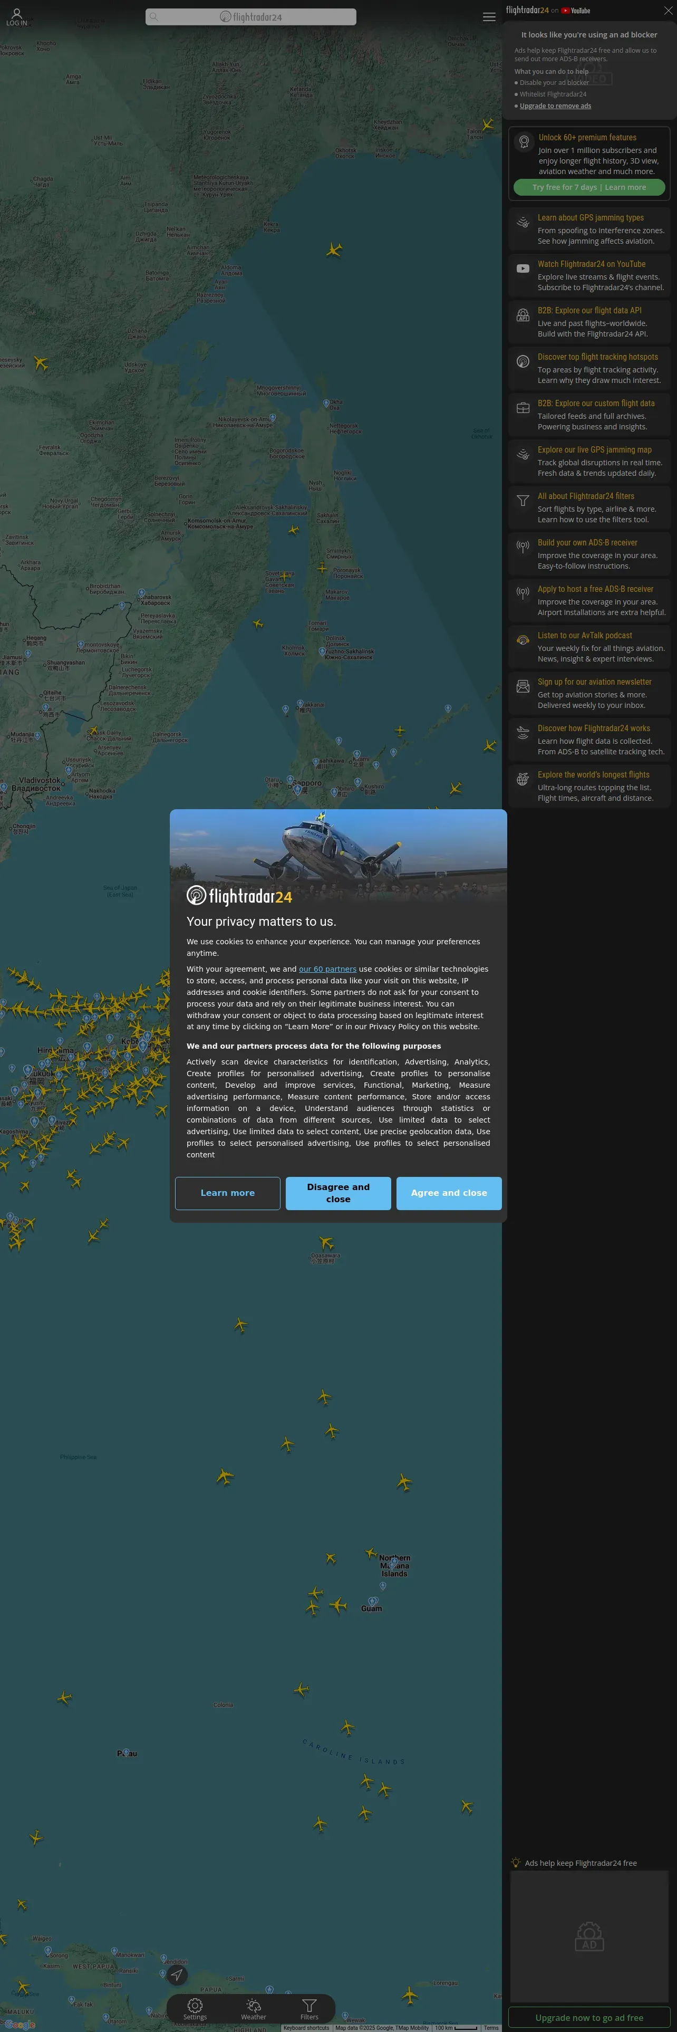Click the YouTube play icon card
This screenshot has height=2032, width=677.
click(x=523, y=269)
